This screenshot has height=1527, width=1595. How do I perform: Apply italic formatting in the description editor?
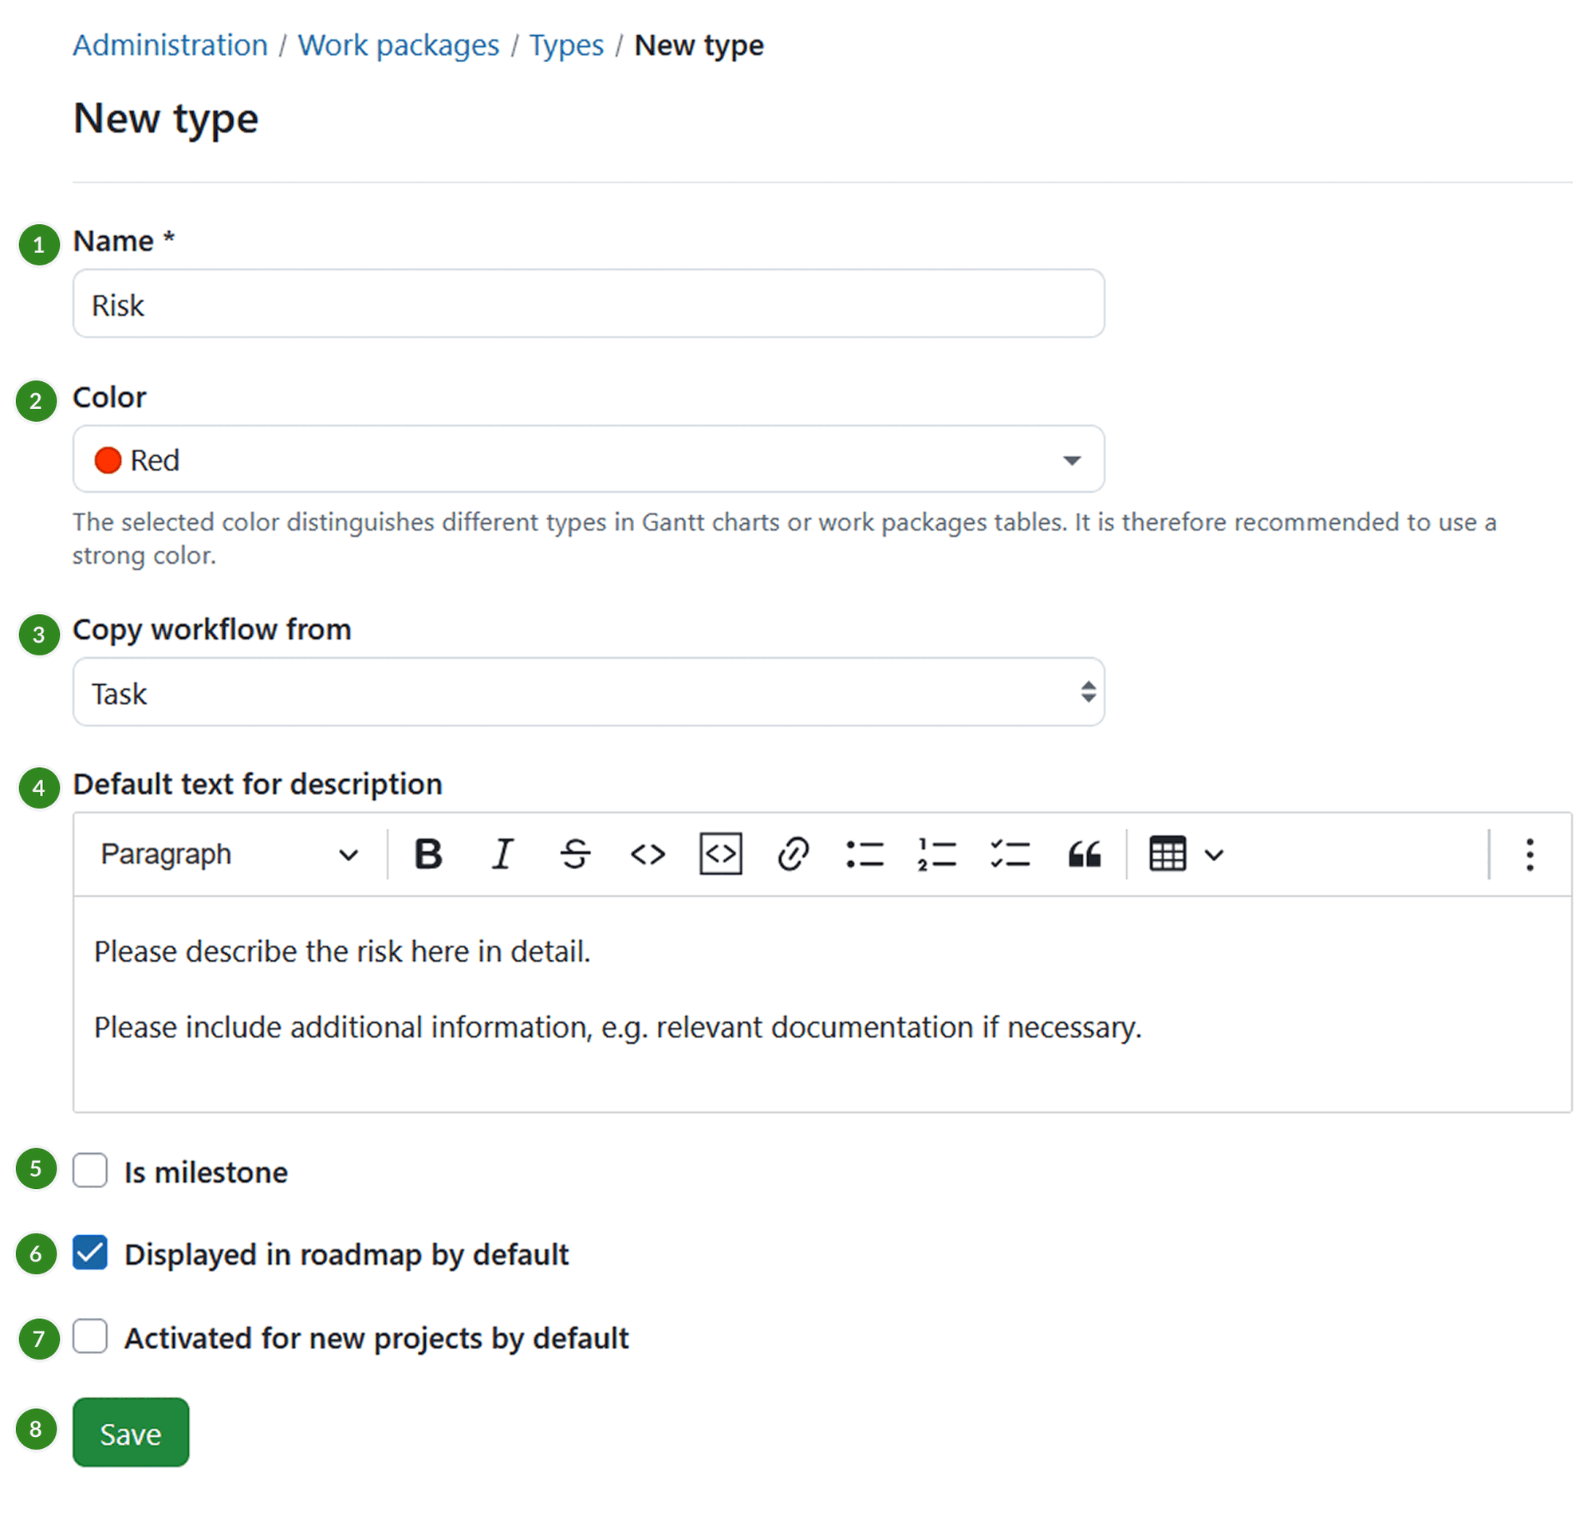click(x=502, y=854)
